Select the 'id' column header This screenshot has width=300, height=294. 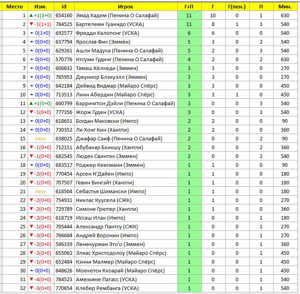64,7
